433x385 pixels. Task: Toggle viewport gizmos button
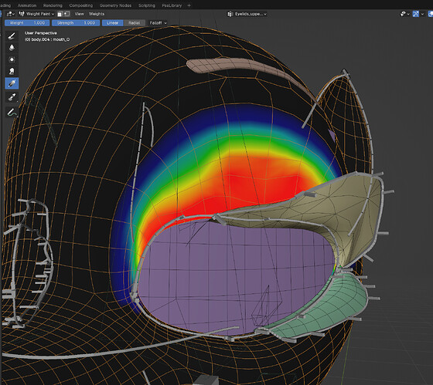point(416,14)
